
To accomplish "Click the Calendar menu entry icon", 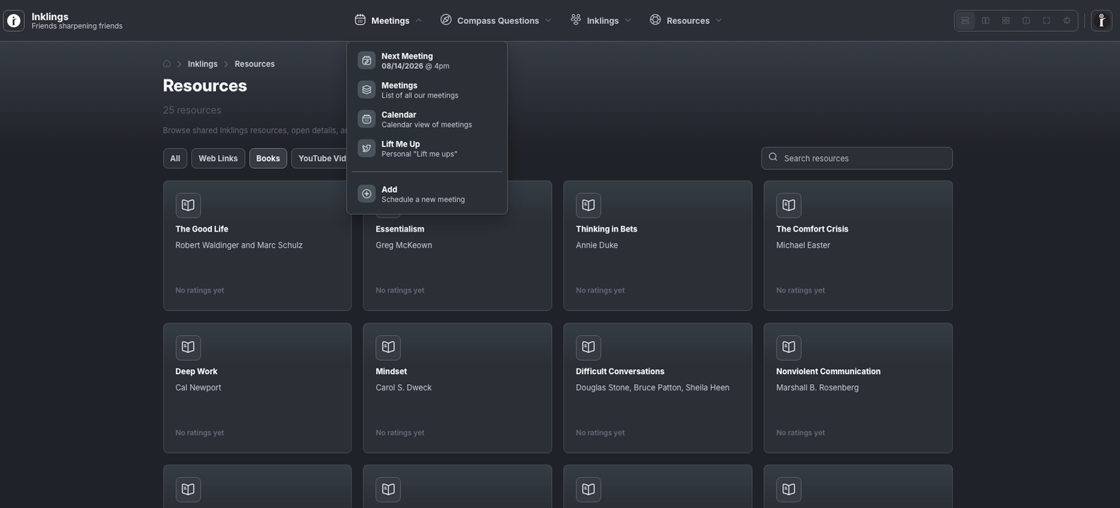I will tap(366, 119).
